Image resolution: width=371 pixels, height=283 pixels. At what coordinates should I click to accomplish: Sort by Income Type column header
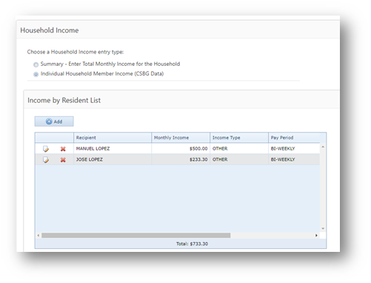click(x=239, y=138)
